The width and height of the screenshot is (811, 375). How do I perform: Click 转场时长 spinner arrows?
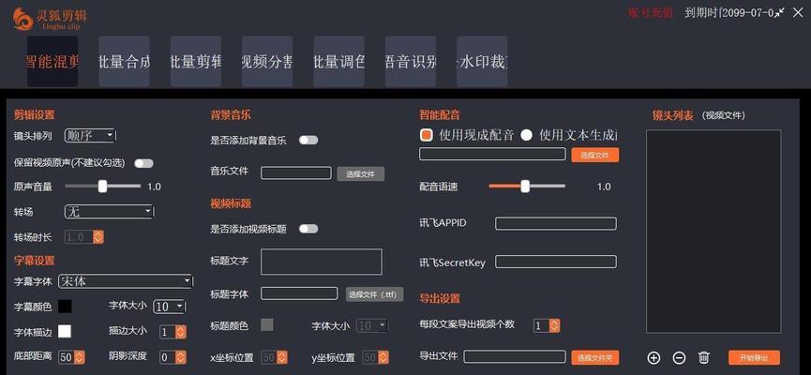click(x=98, y=237)
